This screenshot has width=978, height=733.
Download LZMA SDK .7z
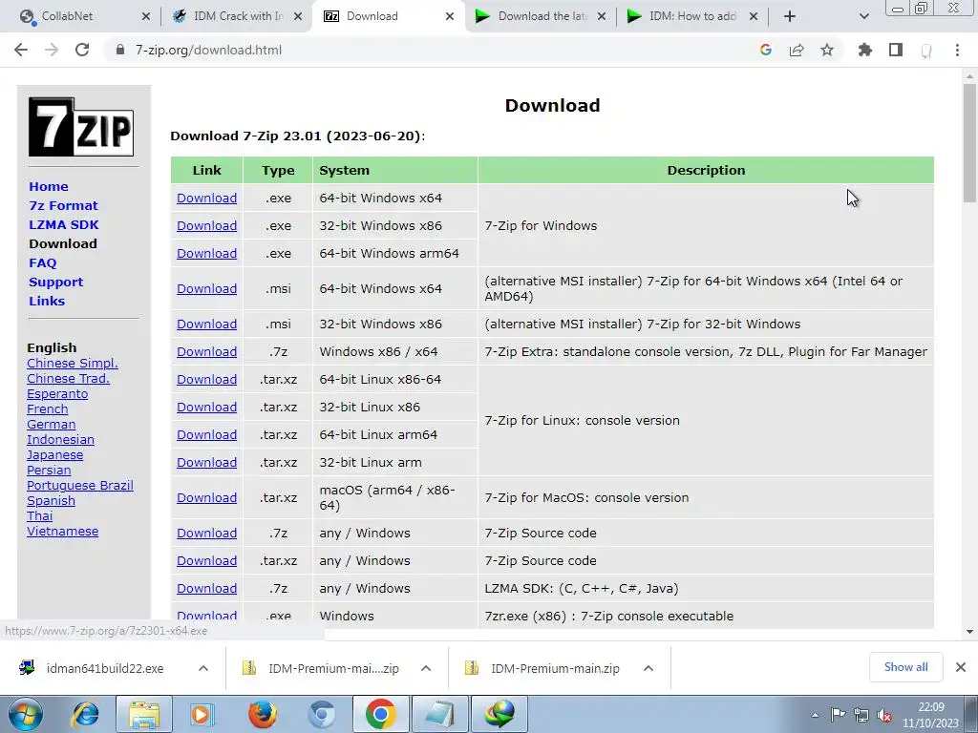coord(206,588)
